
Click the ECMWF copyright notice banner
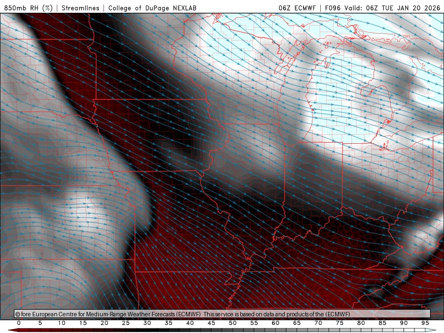click(x=223, y=314)
